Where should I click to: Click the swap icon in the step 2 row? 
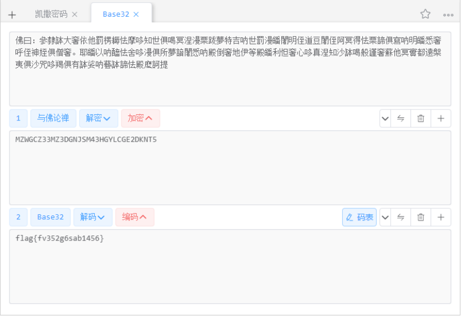tap(401, 217)
